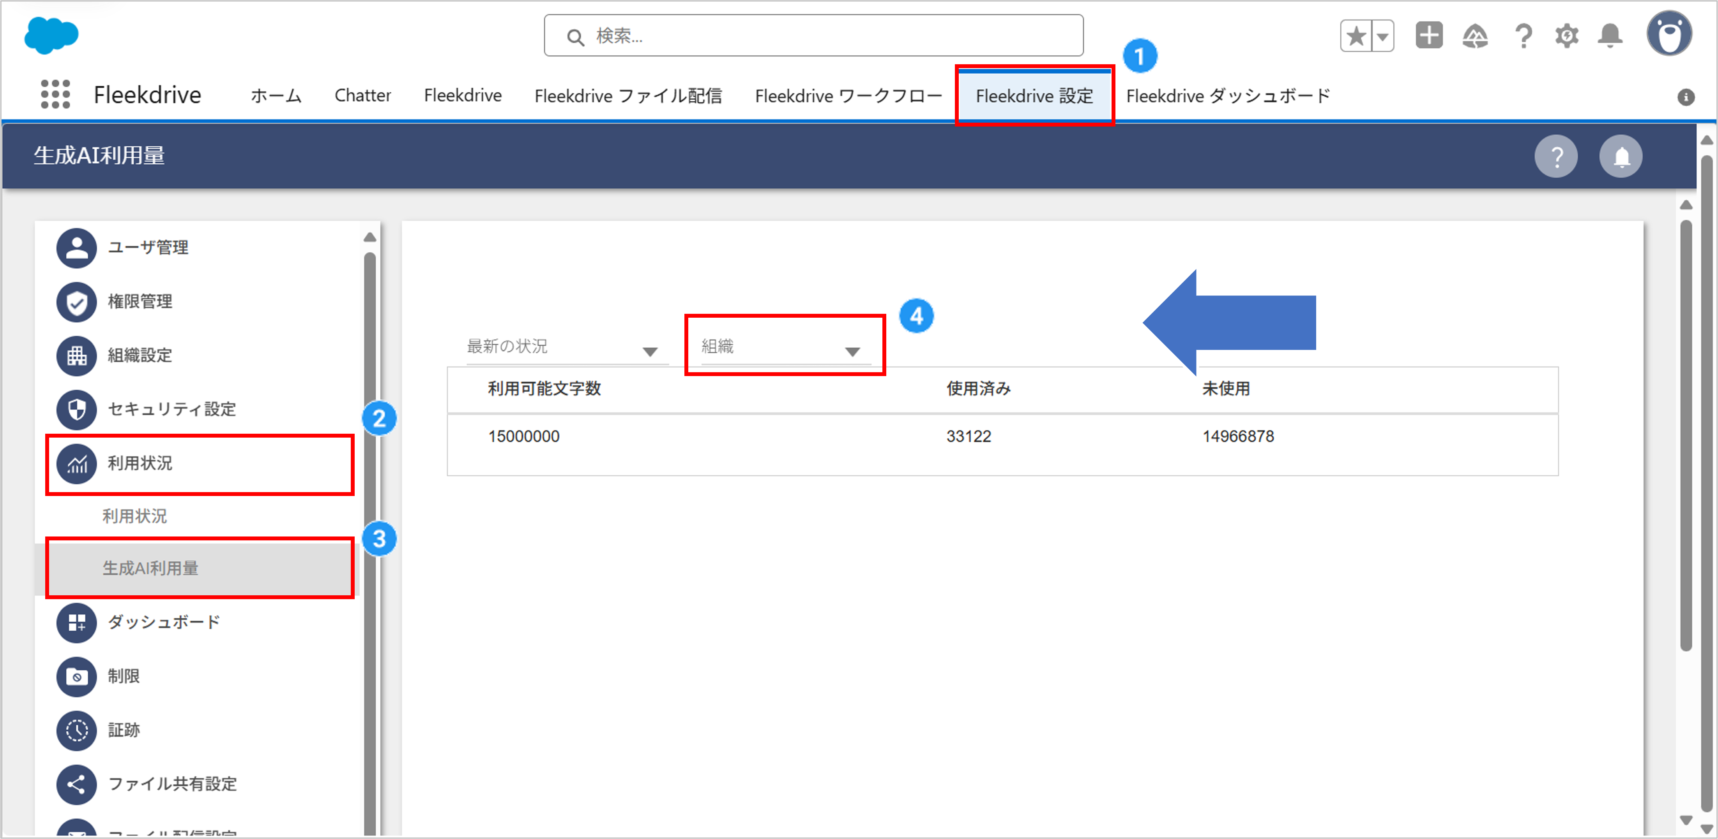Open the favorites list dropdown arrow
The image size is (1718, 839).
click(1383, 36)
